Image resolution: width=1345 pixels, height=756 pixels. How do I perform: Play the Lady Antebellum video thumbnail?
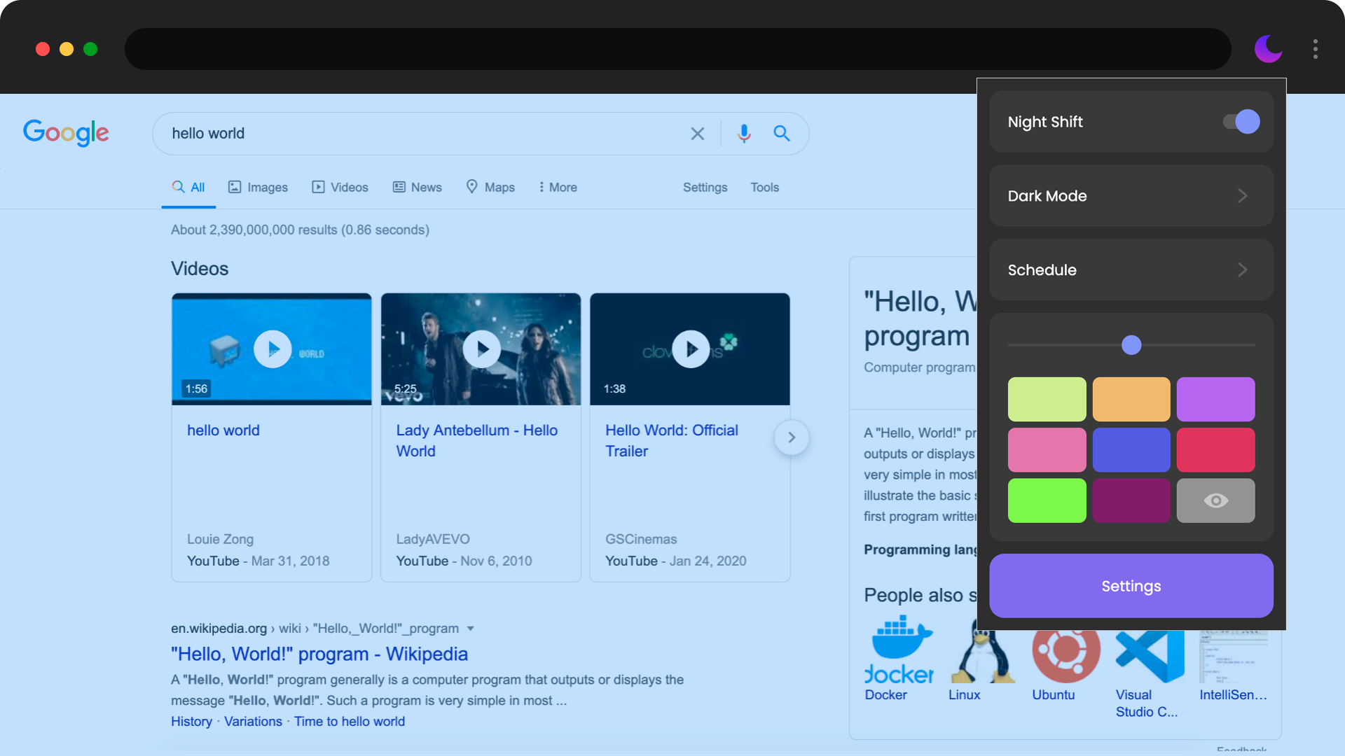[x=482, y=349]
